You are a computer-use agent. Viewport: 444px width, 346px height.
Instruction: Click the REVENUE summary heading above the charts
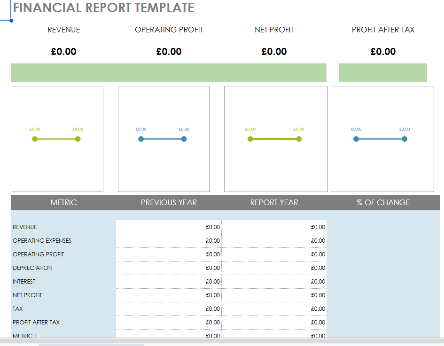[64, 30]
